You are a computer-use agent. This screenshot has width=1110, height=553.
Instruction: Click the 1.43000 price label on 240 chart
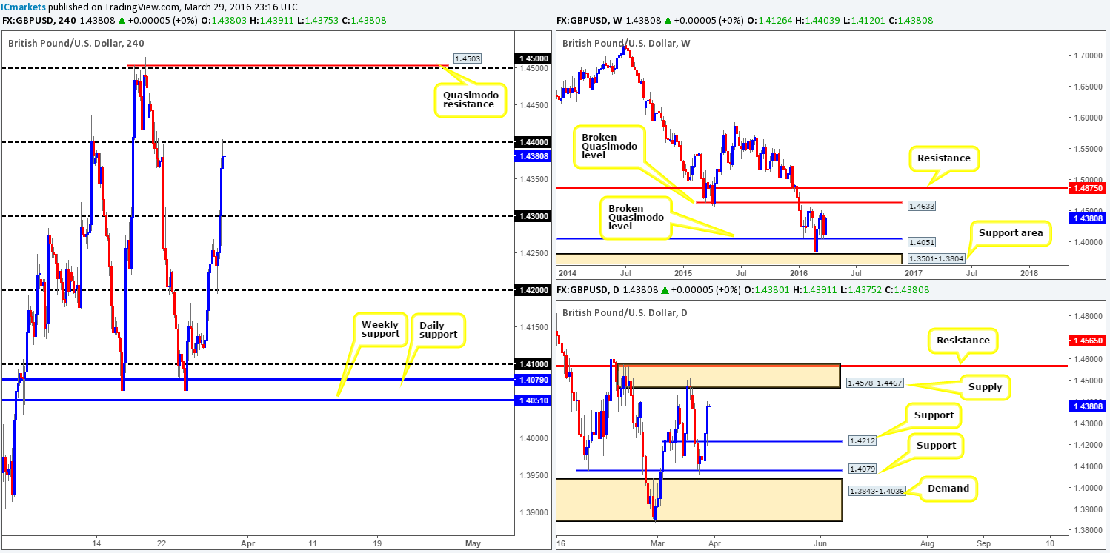534,216
